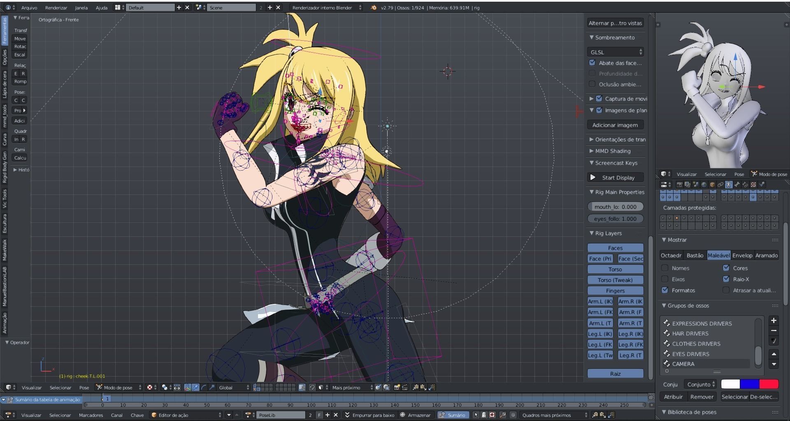Adjust the mouth_lock value slider

point(616,207)
